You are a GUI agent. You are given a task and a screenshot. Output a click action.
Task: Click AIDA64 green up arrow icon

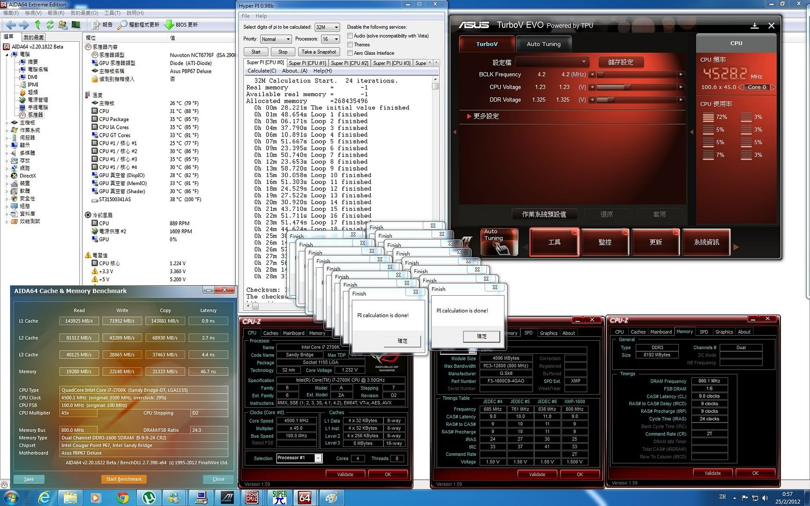[x=37, y=25]
